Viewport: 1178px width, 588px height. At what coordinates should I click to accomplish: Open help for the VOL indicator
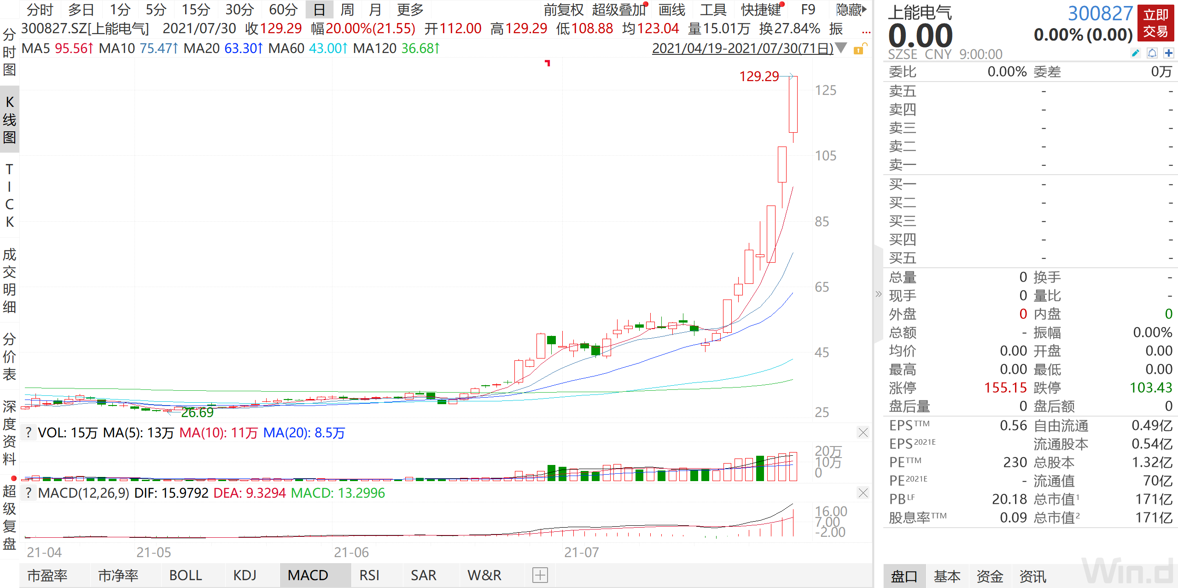[29, 433]
